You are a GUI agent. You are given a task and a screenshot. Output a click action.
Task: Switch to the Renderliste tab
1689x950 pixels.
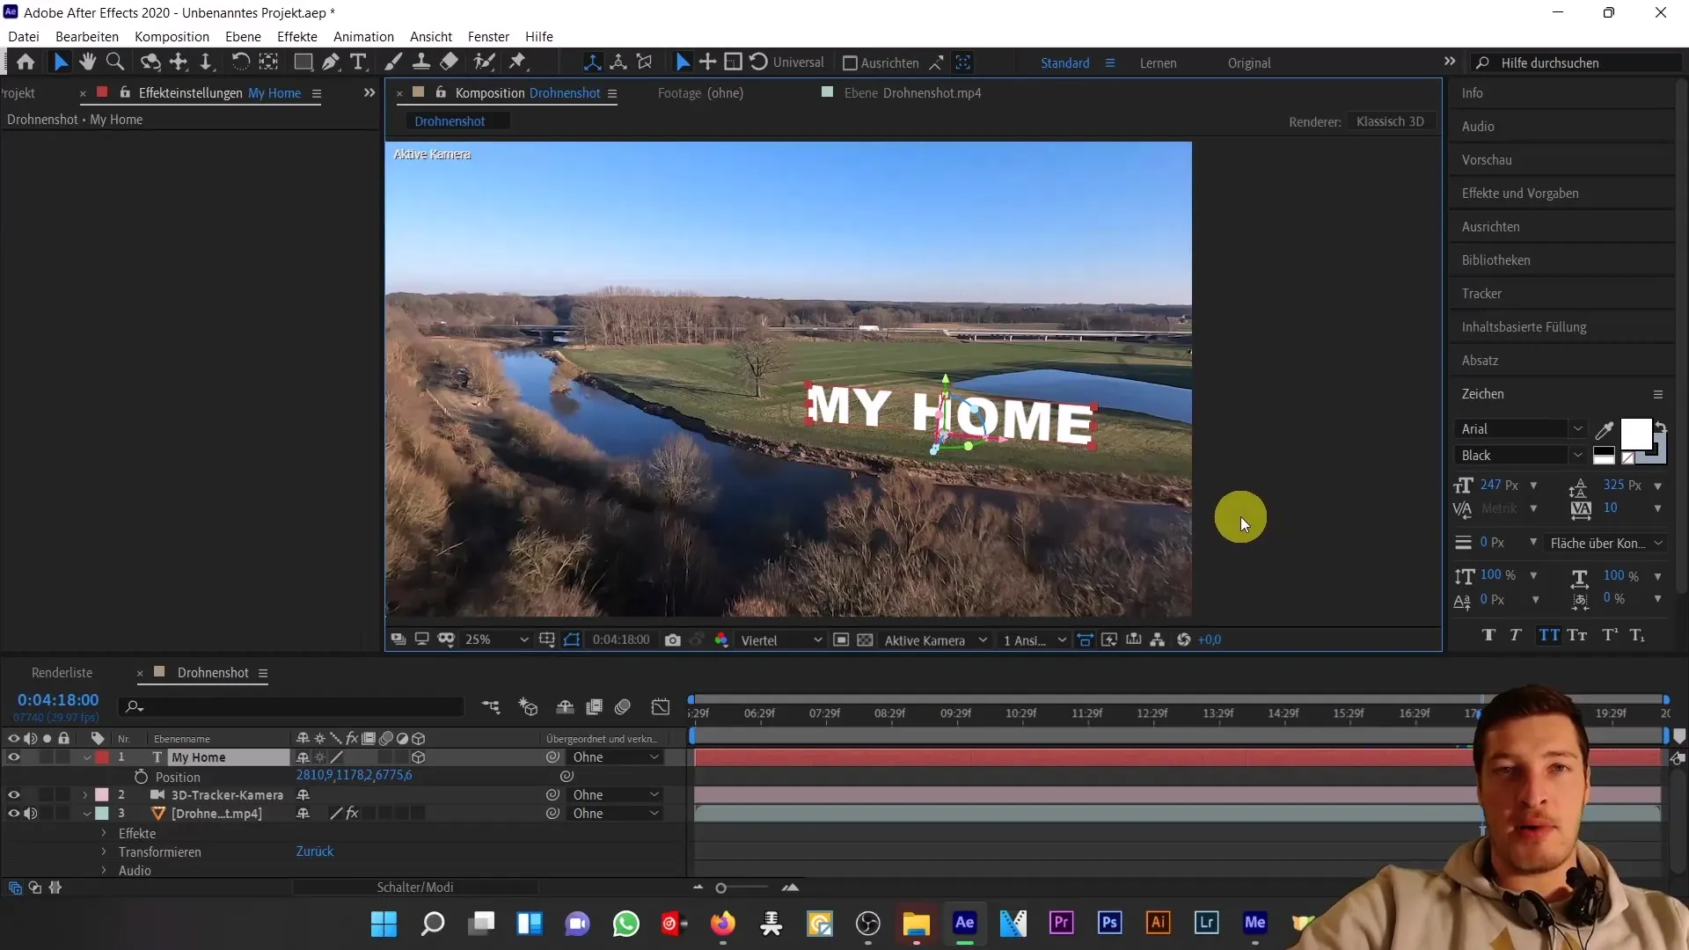[62, 673]
